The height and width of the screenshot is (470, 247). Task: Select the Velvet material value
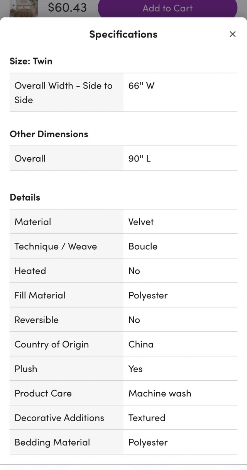[x=141, y=222]
